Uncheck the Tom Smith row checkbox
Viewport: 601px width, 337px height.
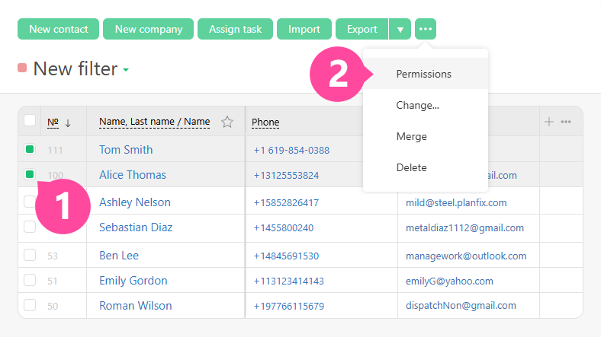pos(30,149)
